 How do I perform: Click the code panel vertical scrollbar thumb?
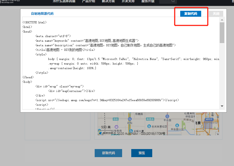tap(222, 33)
